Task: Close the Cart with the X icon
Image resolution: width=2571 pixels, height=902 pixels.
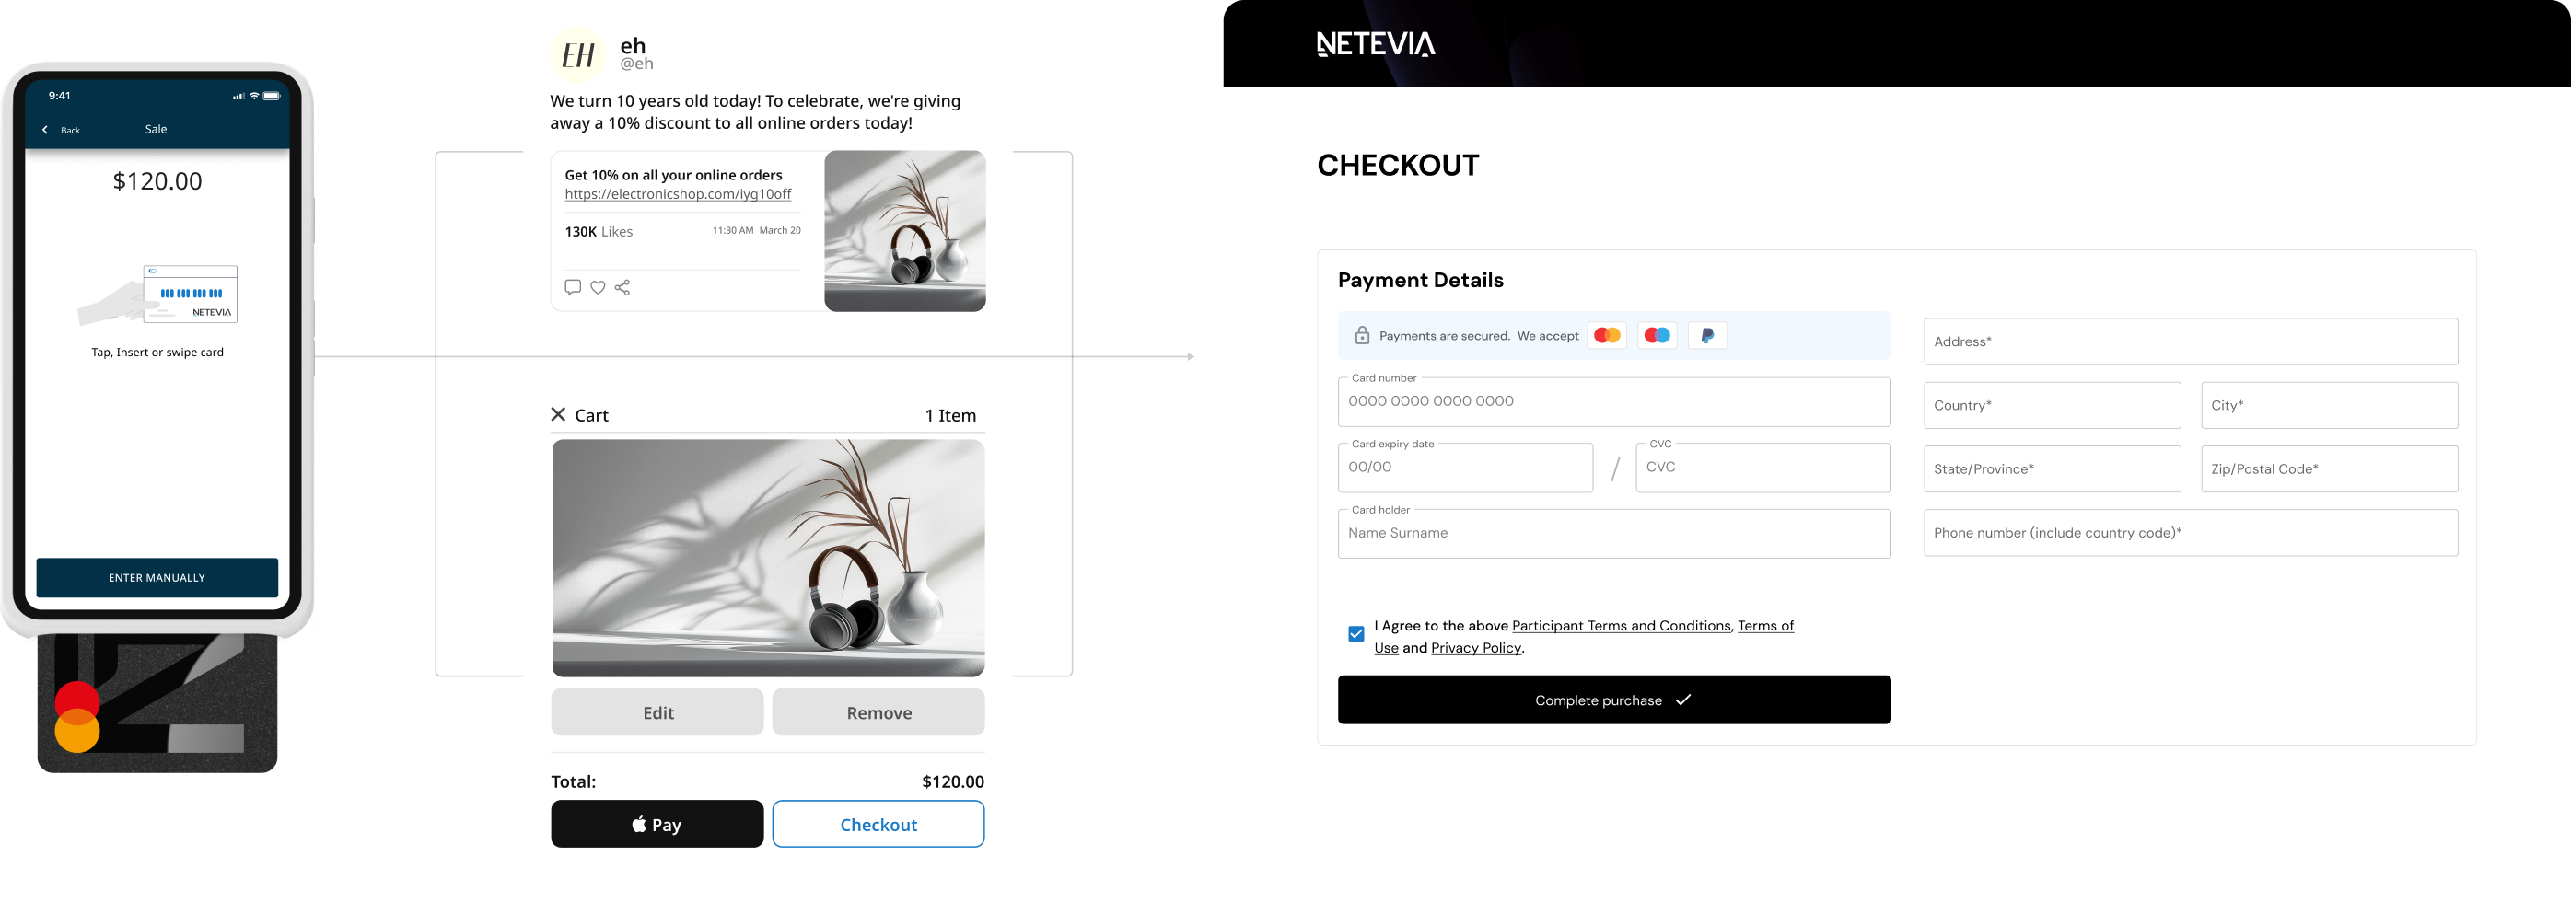Action: coord(558,414)
